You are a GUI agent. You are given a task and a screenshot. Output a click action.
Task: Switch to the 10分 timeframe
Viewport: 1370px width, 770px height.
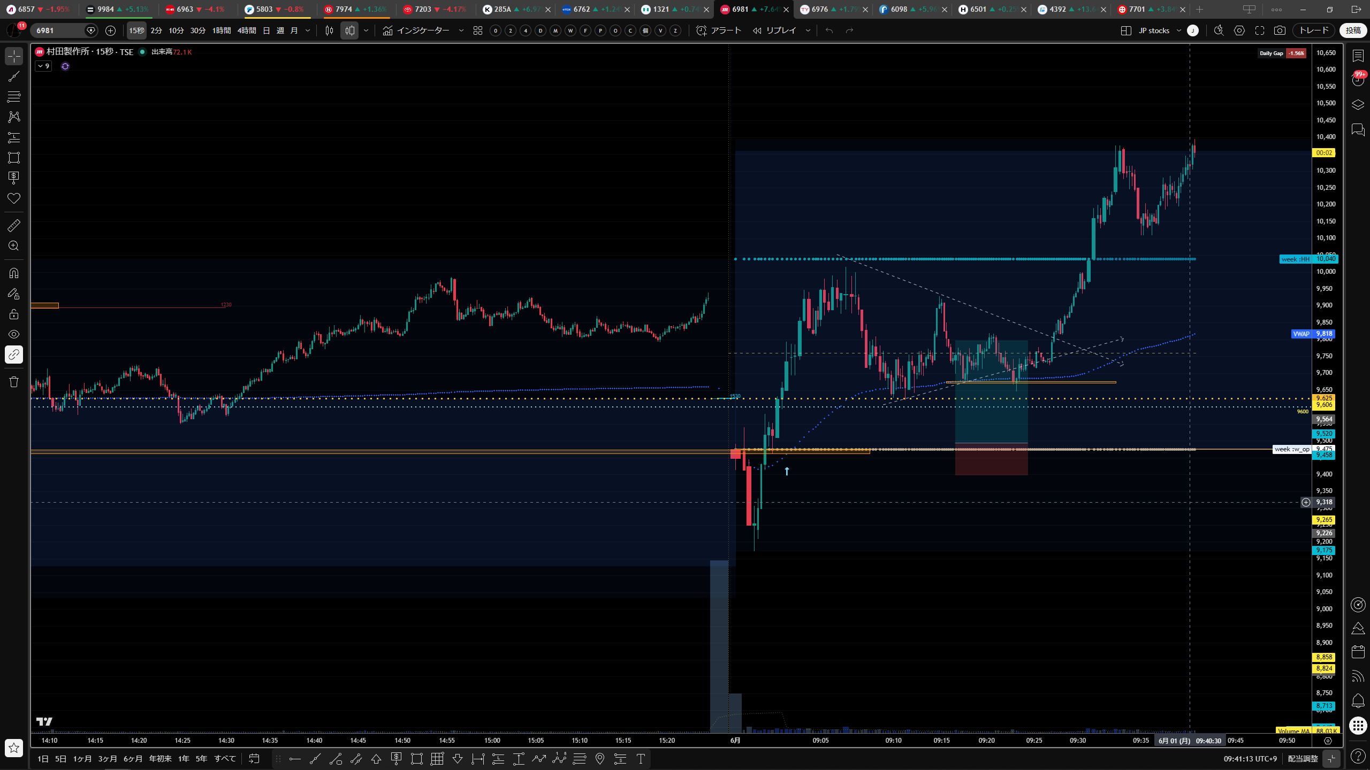coord(176,30)
